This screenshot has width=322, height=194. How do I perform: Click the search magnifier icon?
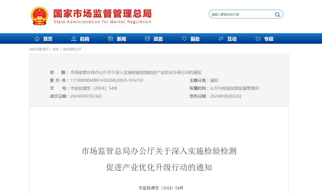[x=277, y=15]
